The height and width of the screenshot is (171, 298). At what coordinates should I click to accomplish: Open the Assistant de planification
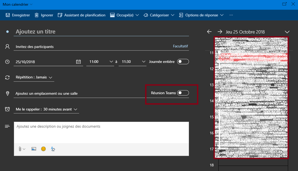pos(81,15)
